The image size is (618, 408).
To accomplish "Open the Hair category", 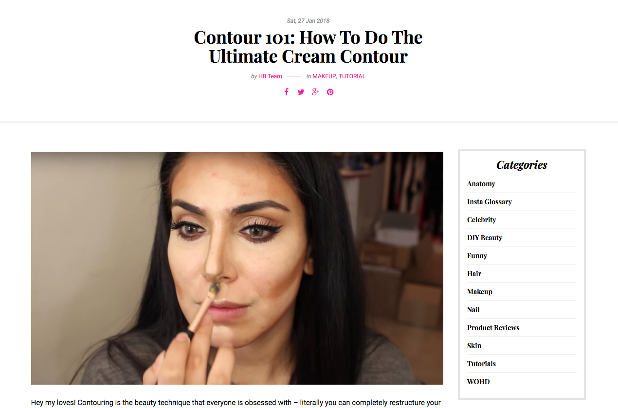I will tap(474, 274).
